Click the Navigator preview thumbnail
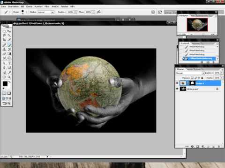Image resolution: width=225 pixels, height=168 pixels. point(197,25)
